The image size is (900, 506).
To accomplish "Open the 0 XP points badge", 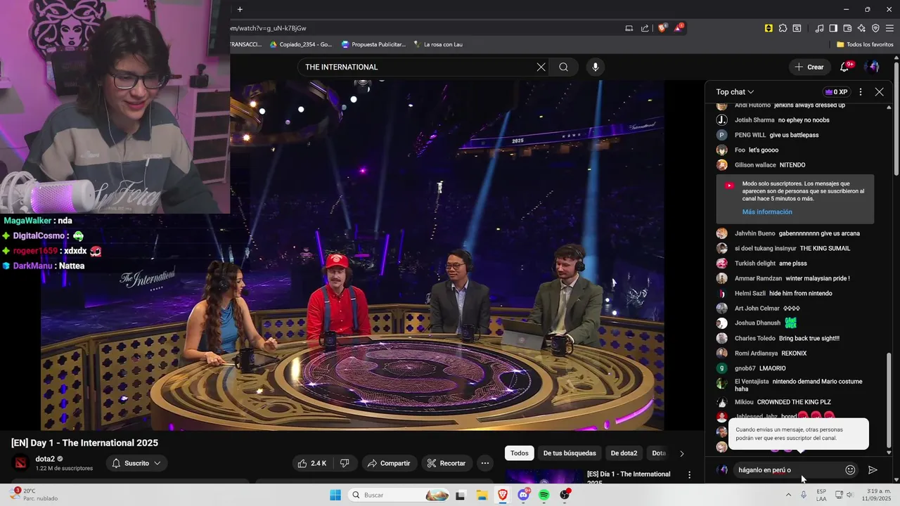I will (836, 92).
